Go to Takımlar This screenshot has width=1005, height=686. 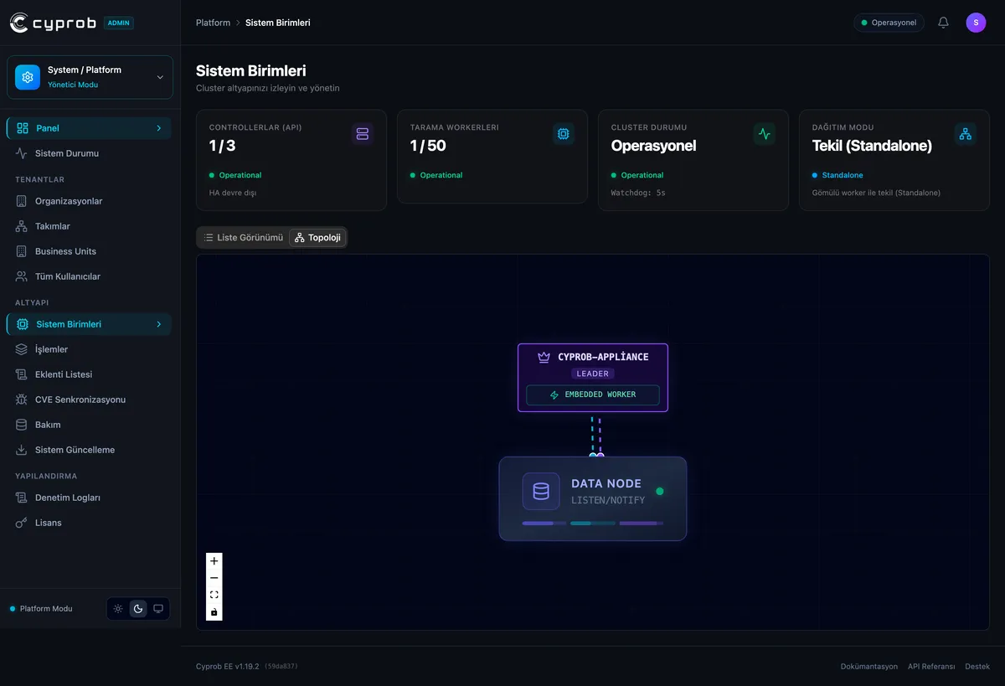pyautogui.click(x=90, y=226)
